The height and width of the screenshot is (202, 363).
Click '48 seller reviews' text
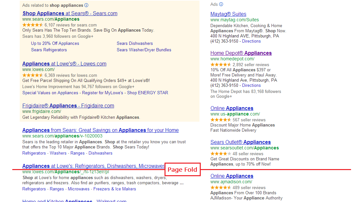248,154
